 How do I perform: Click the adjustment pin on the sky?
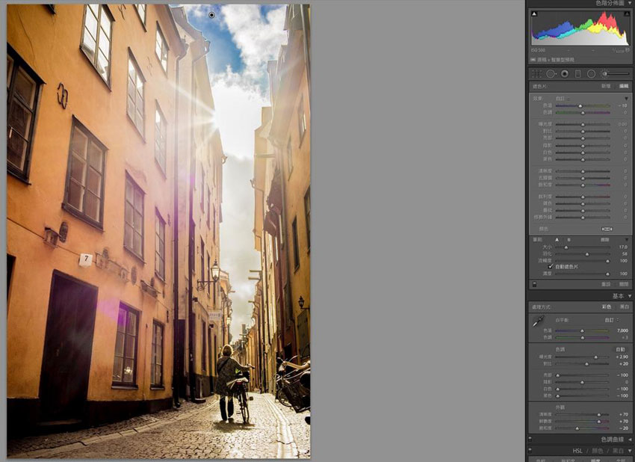pos(212,15)
